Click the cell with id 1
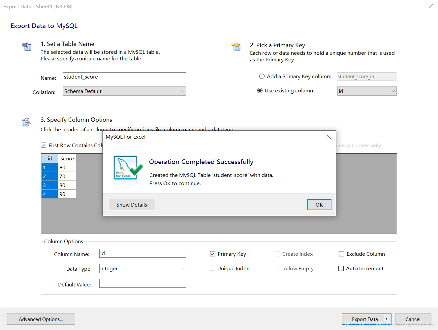This screenshot has width=438, height=330. [50, 167]
